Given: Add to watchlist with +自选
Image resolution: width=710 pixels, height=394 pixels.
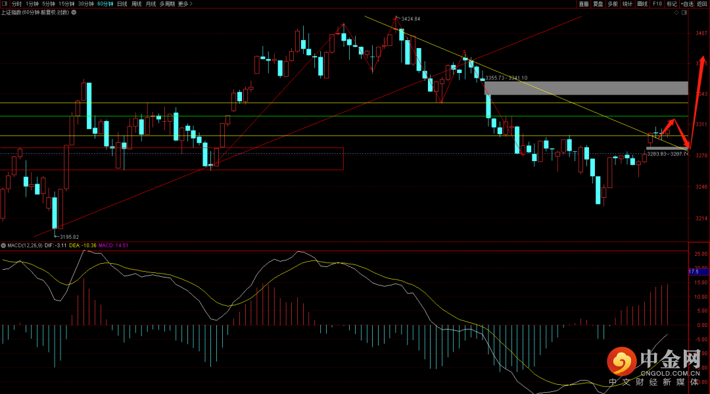Looking at the screenshot, I should point(687,4).
